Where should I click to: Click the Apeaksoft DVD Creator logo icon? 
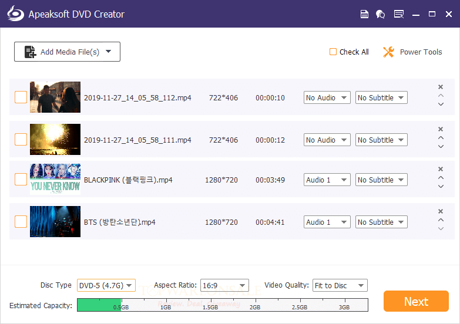(x=15, y=14)
